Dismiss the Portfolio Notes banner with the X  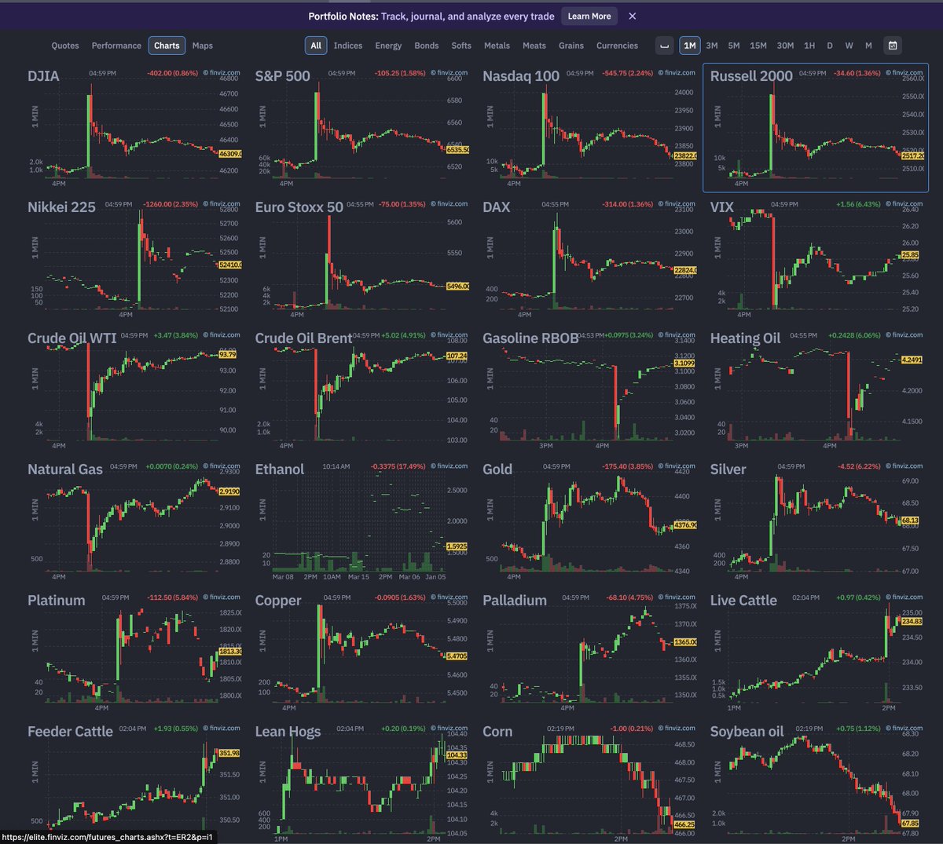tap(633, 16)
